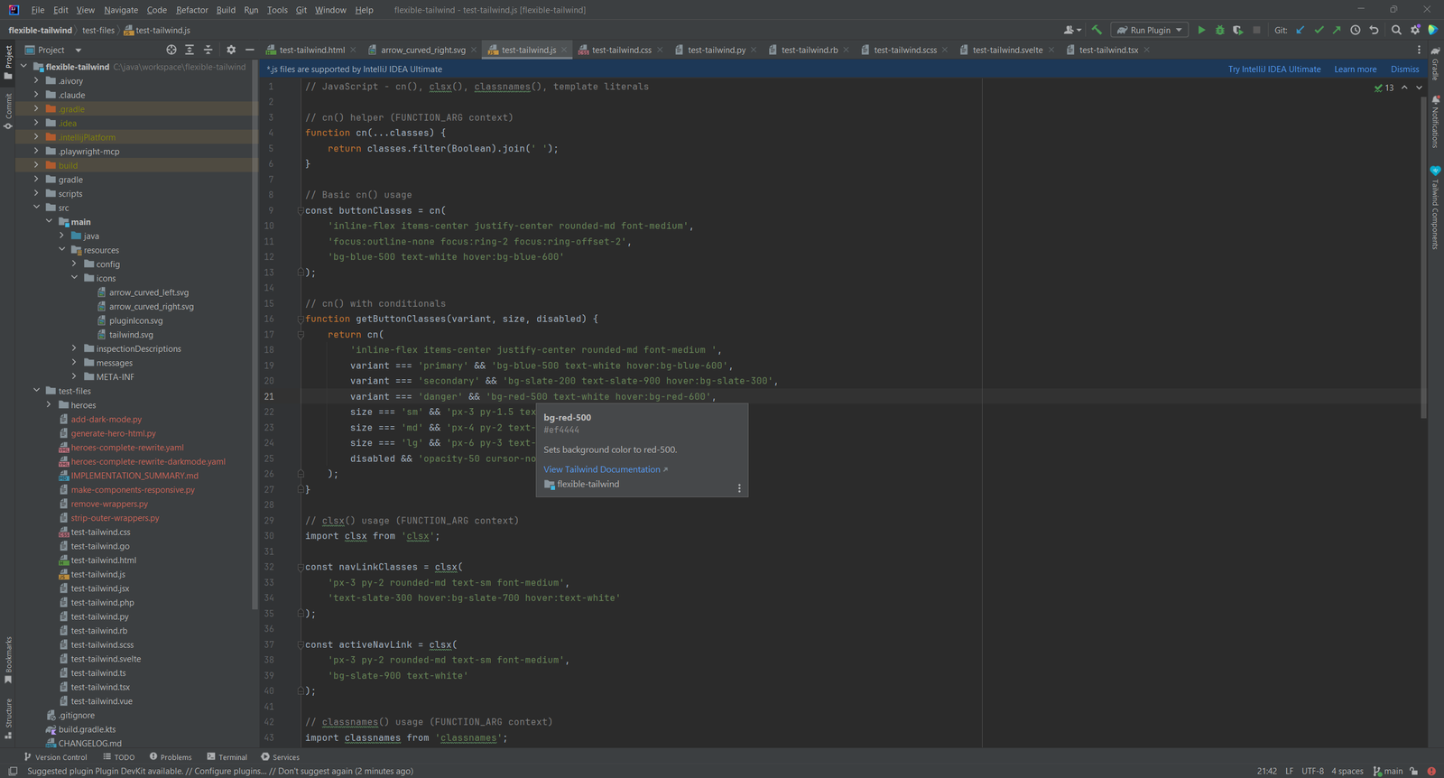Start debugging with the green bug icon

tap(1220, 30)
